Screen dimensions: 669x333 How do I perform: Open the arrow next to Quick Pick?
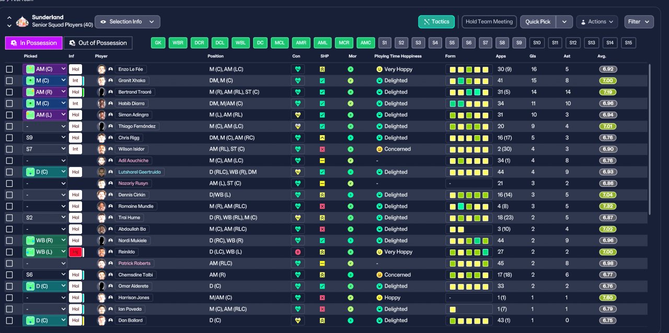(564, 22)
